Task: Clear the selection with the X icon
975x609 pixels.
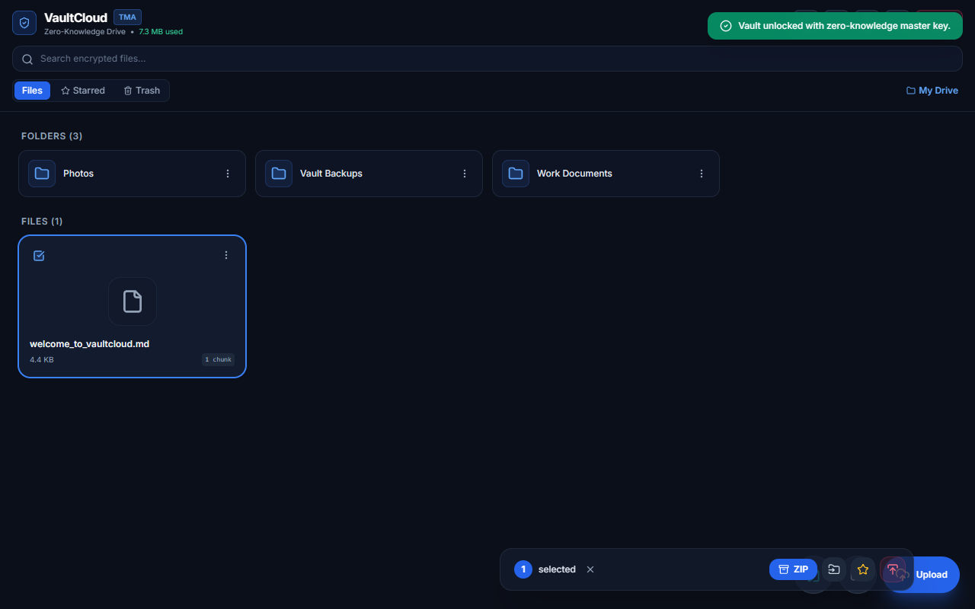Action: [x=590, y=569]
